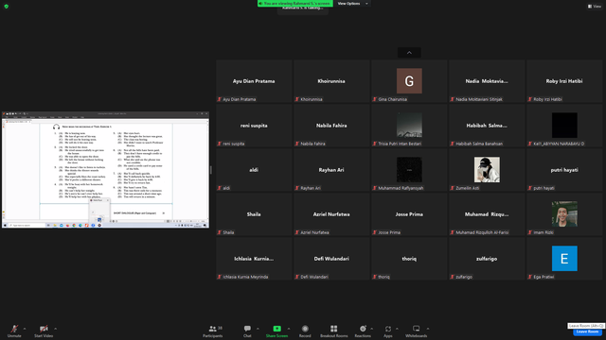The image size is (606, 340).
Task: Select reni suspita participant tile
Action: [x=254, y=126]
